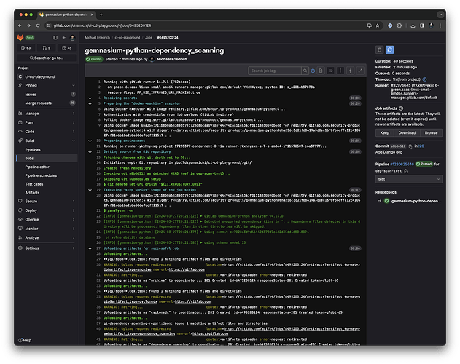Collapse the 'Resolving secrets' log section
This screenshot has height=364, width=460.
(90, 97)
